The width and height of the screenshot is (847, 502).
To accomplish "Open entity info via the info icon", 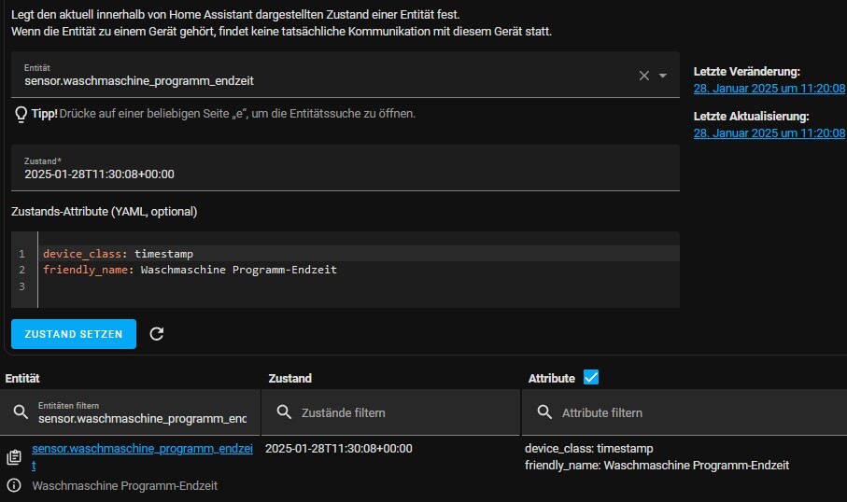I will (x=14, y=485).
